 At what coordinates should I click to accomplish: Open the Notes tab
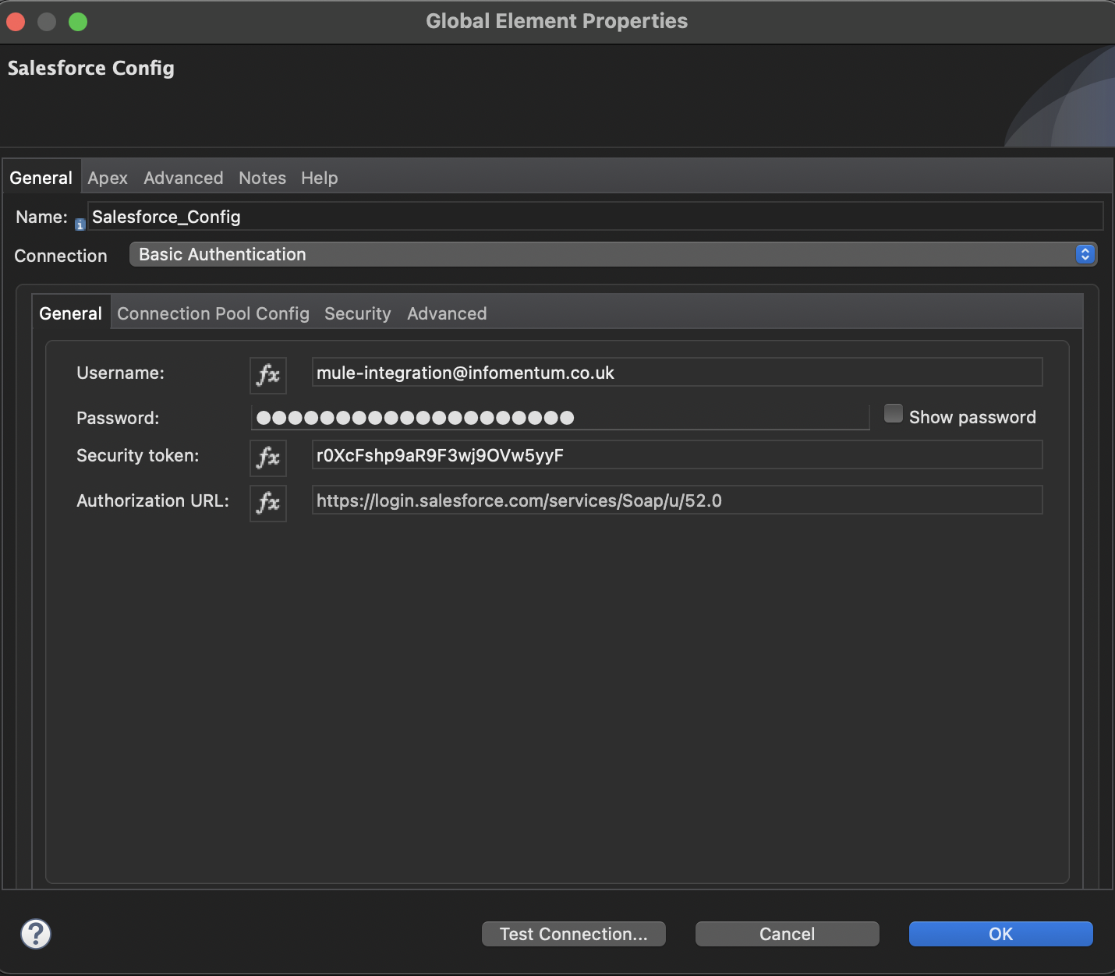click(262, 178)
